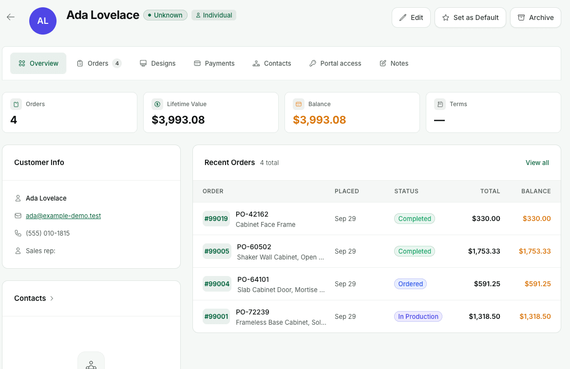Click the AL avatar circle

(43, 21)
